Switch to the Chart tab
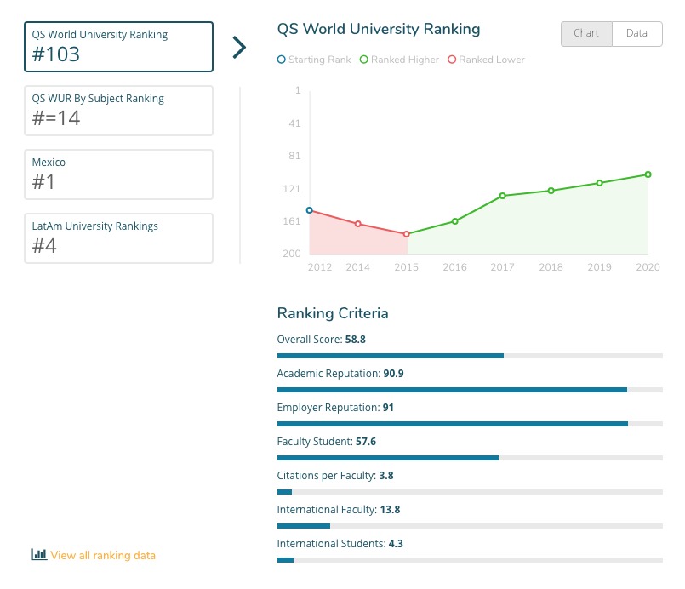Image resolution: width=685 pixels, height=589 pixels. [x=586, y=34]
